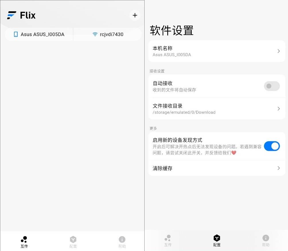Screen dimensions: 288x251
Task: Tap the 本机名称 device name row
Action: click(217, 51)
